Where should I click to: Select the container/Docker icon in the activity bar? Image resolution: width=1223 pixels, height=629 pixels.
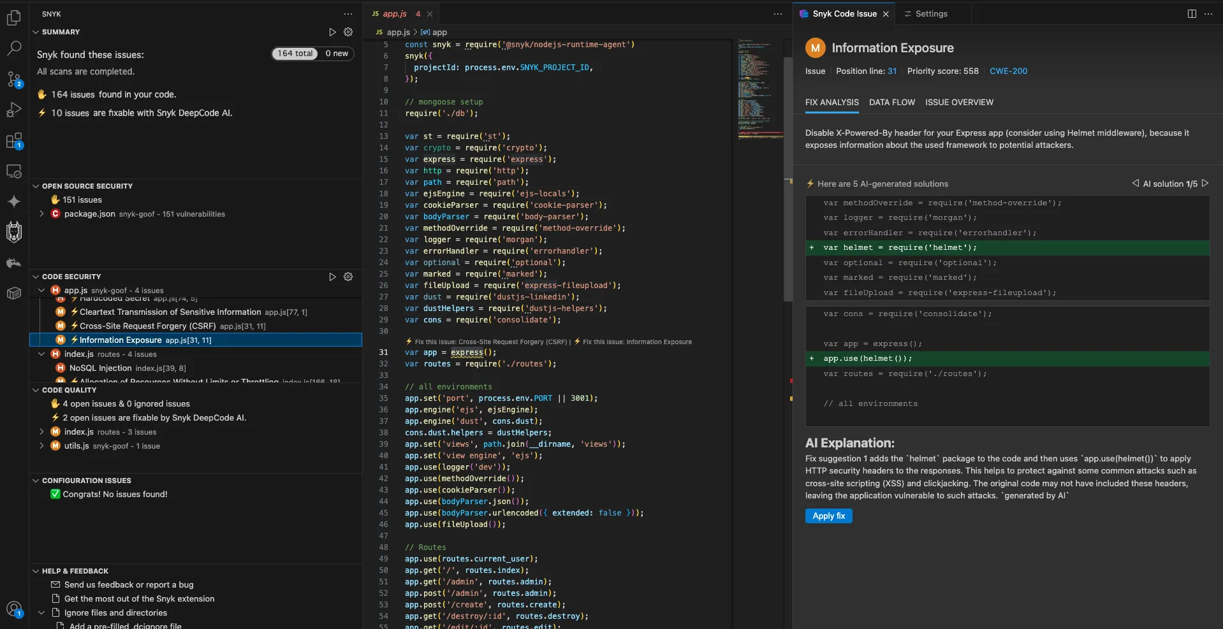coord(14,293)
